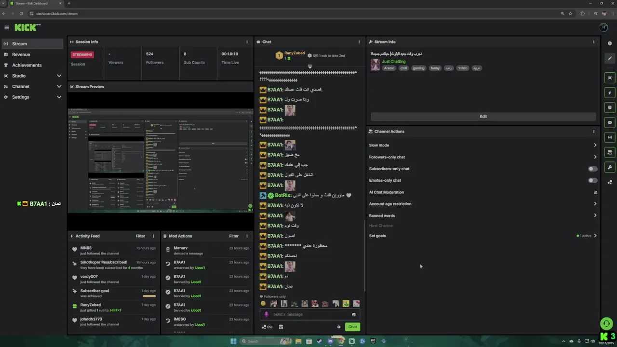Screen dimensions: 617x347
Task: Open Stream Info panel options menu
Action: point(593,42)
